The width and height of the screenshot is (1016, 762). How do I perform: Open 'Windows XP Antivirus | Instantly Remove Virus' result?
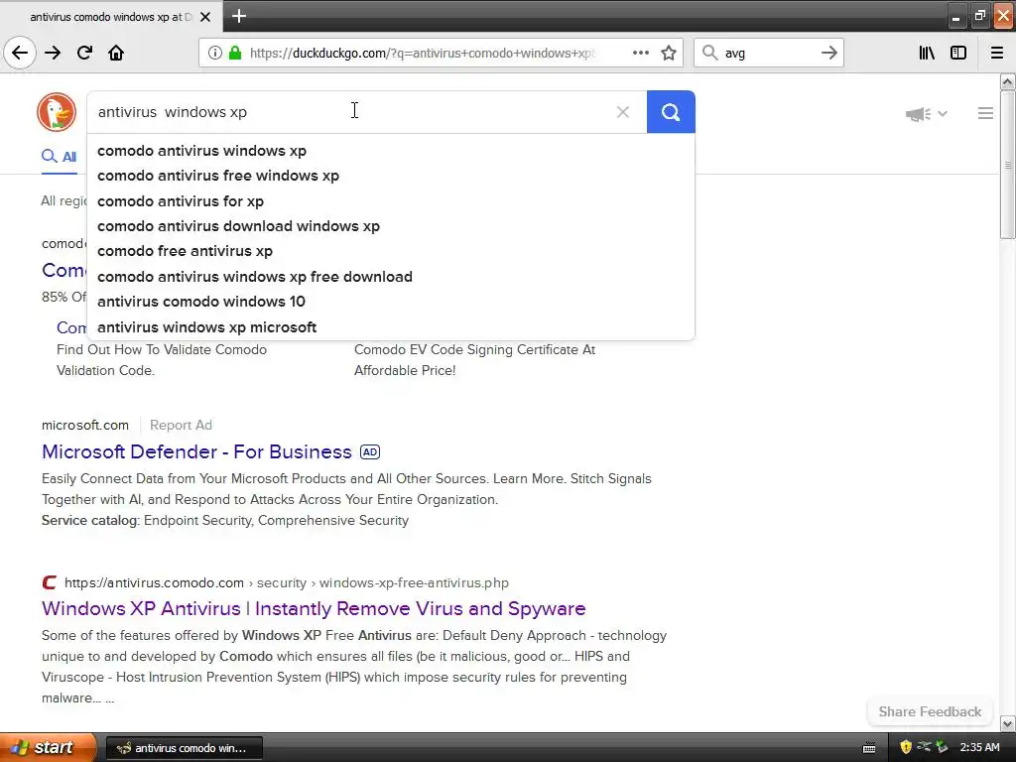pos(314,608)
